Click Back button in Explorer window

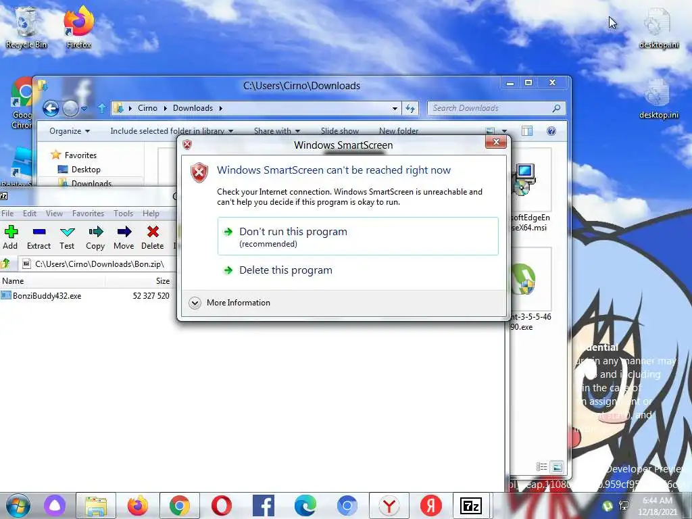point(51,108)
